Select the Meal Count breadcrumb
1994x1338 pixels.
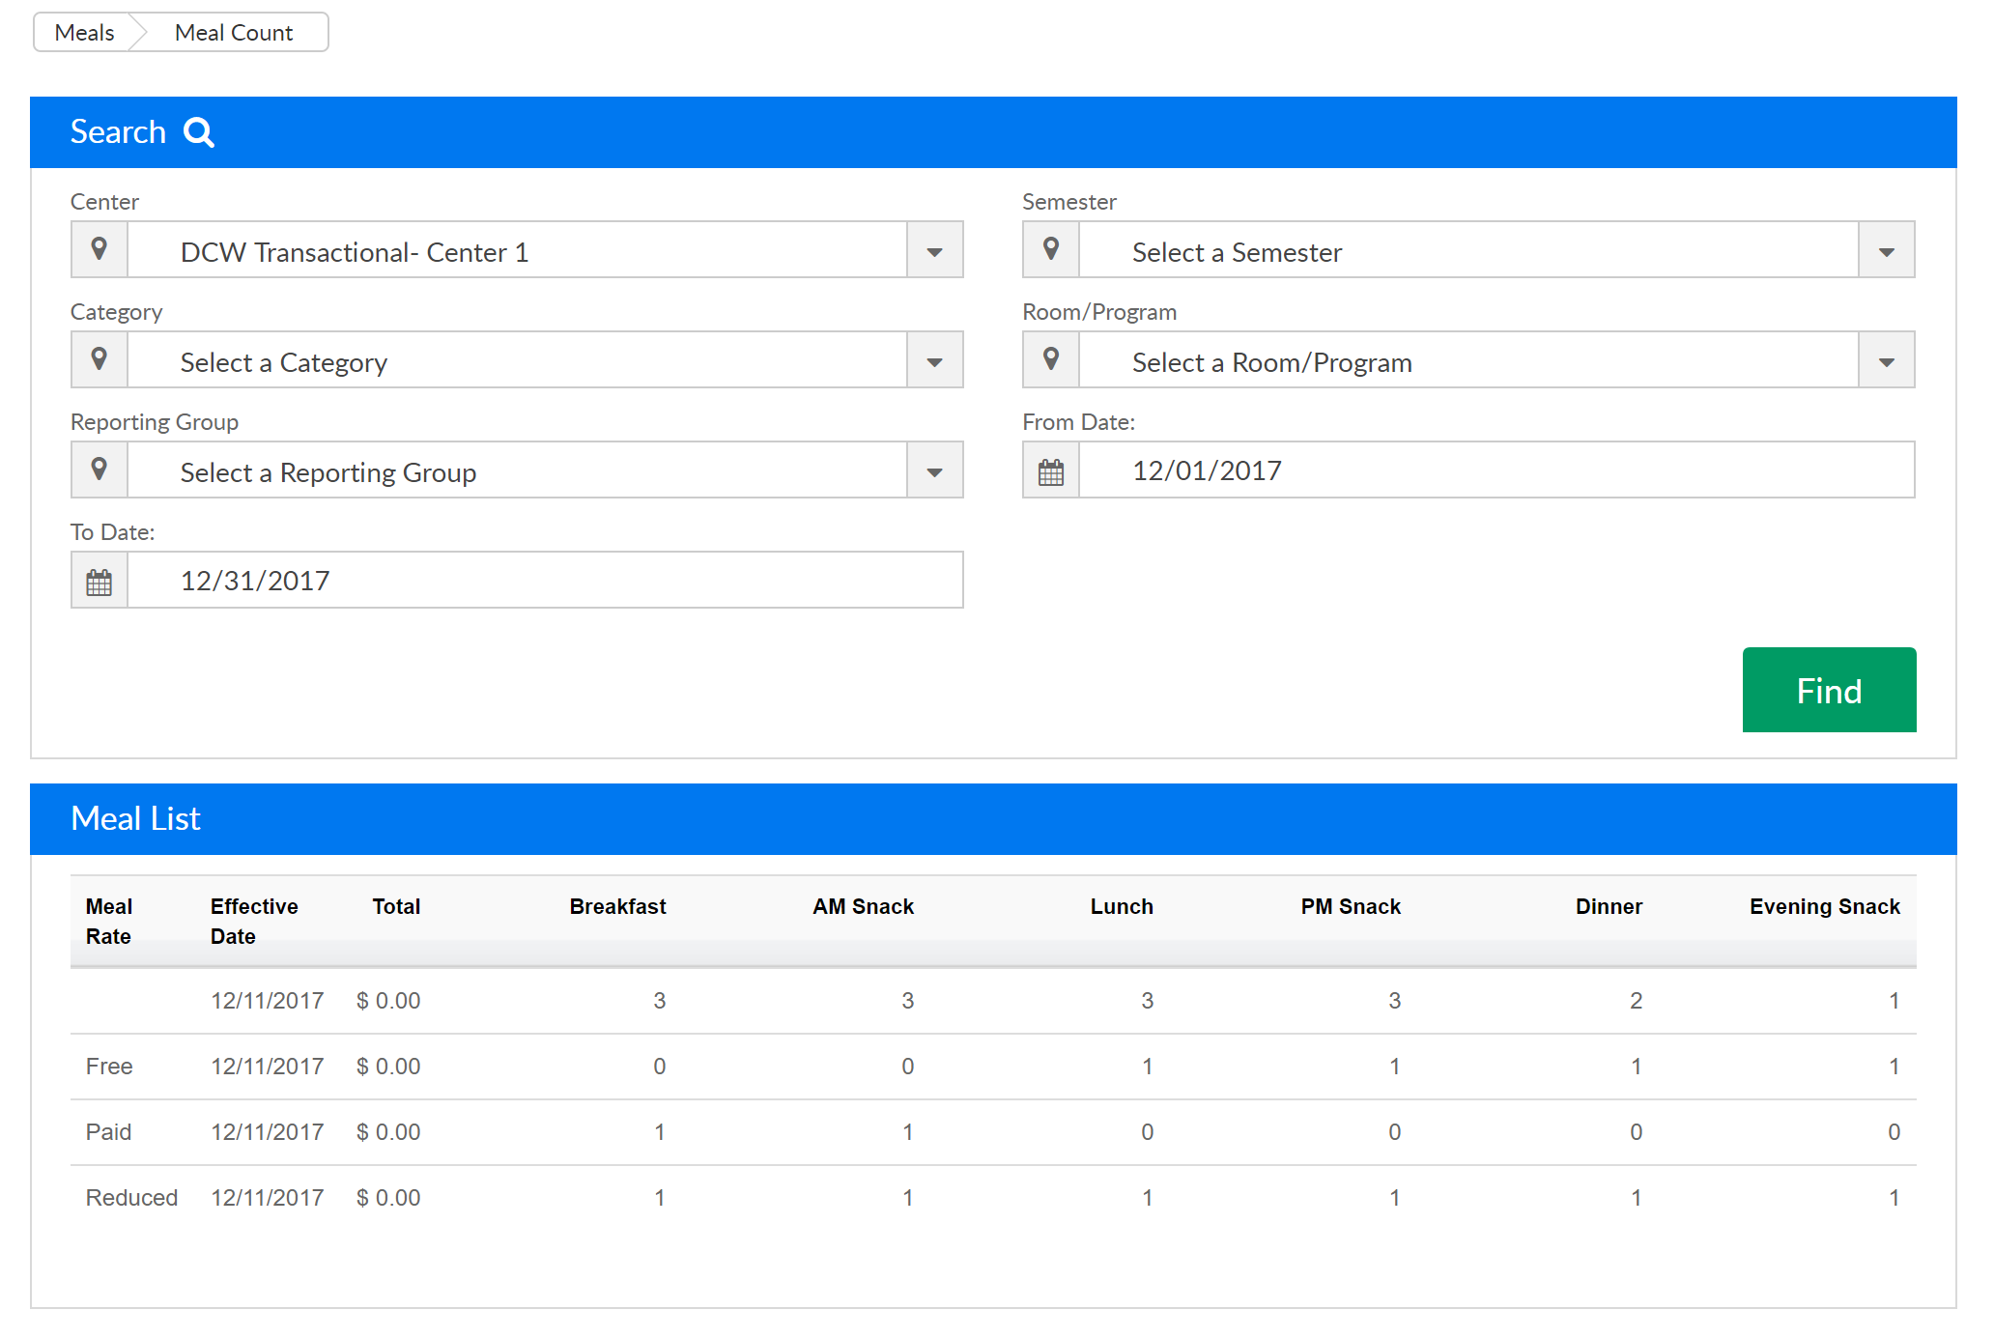point(234,33)
